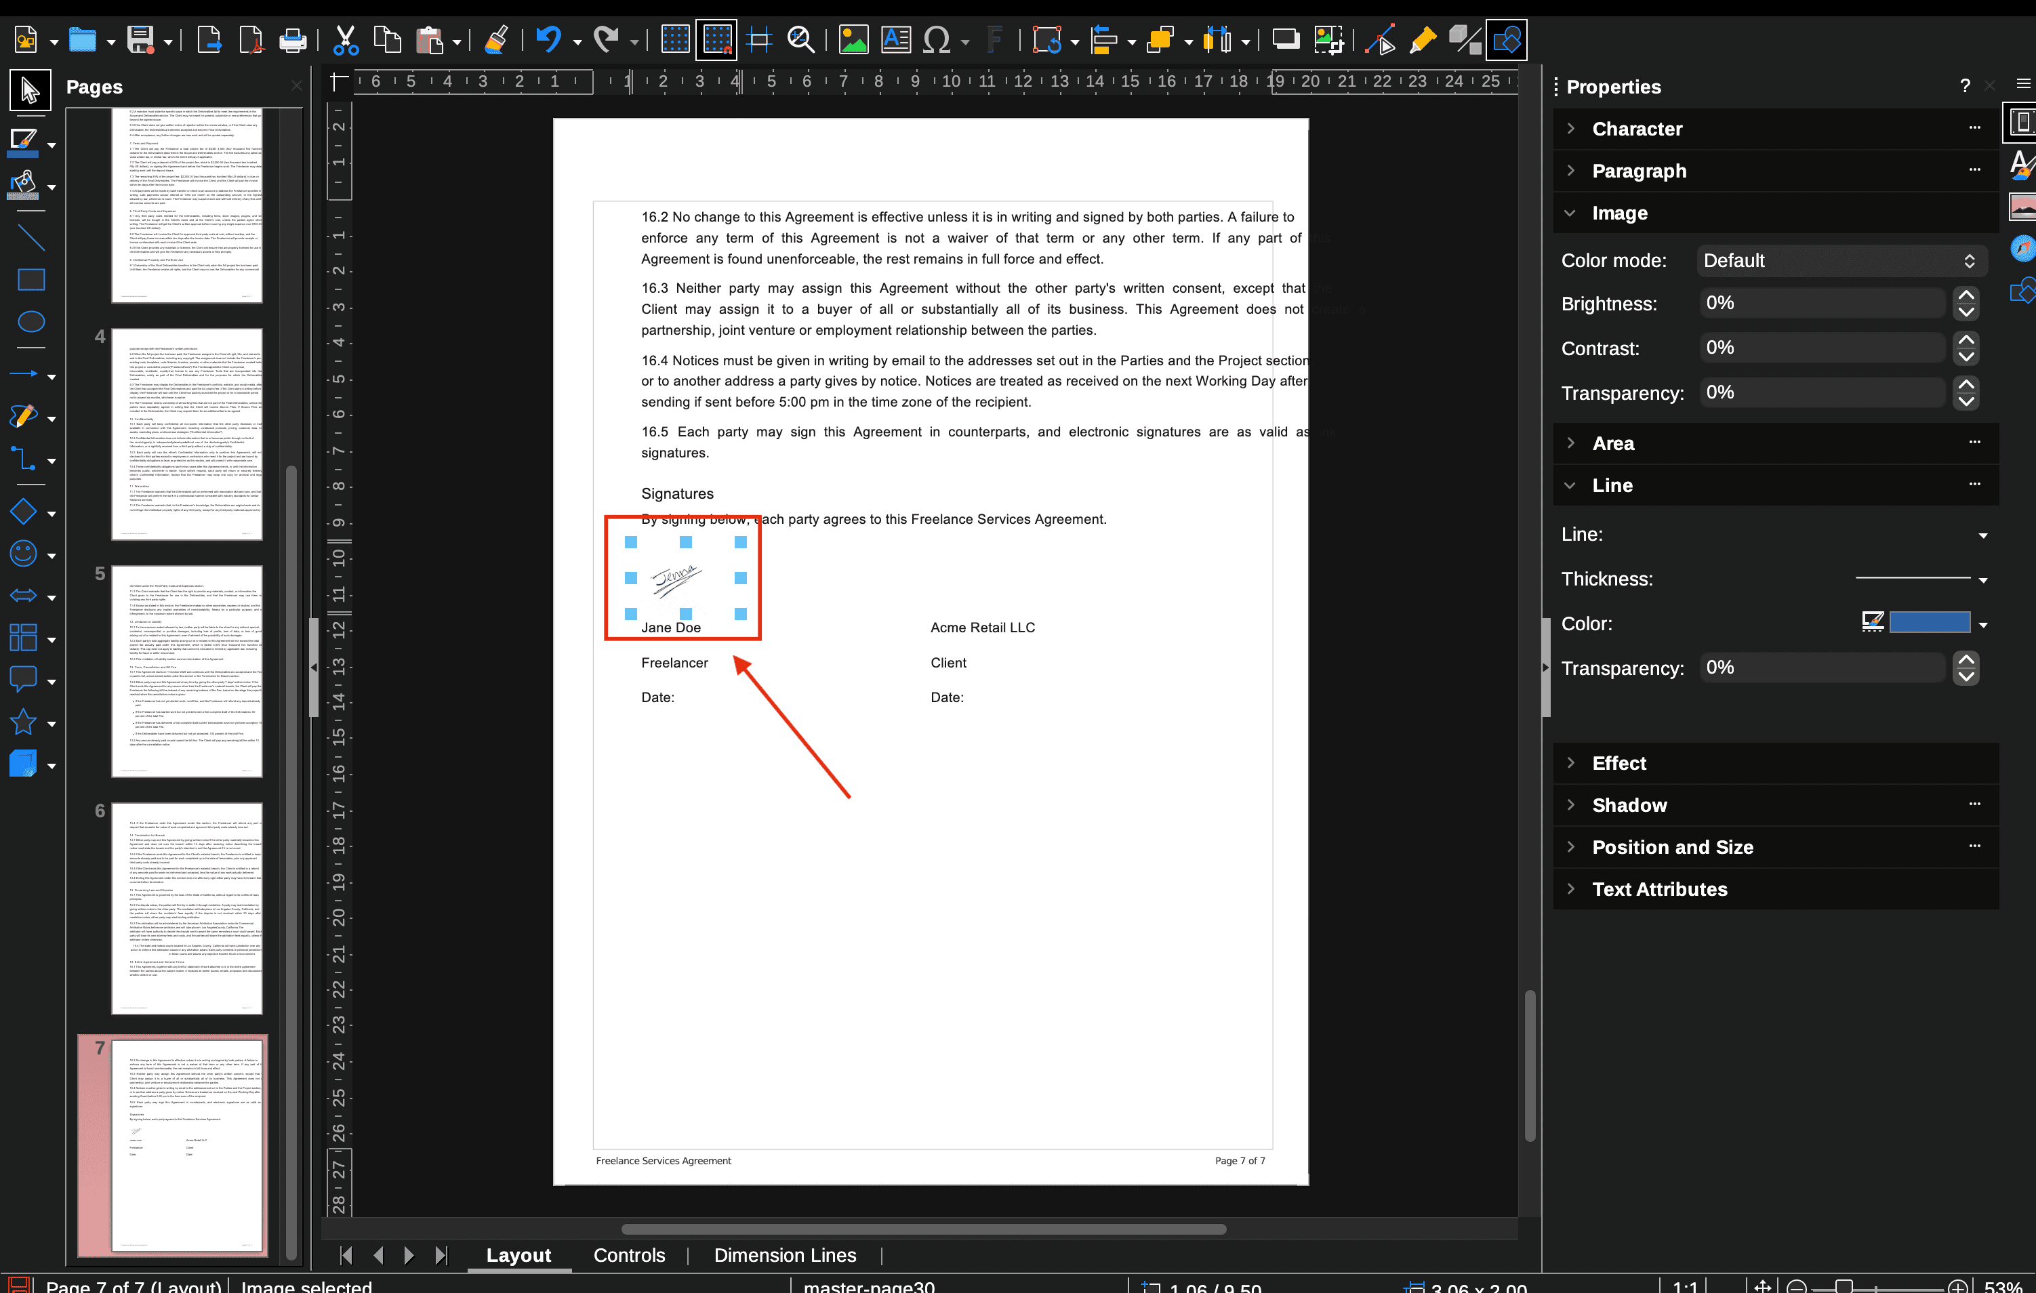Expand the Effect section
The height and width of the screenshot is (1293, 2036).
coord(1572,763)
